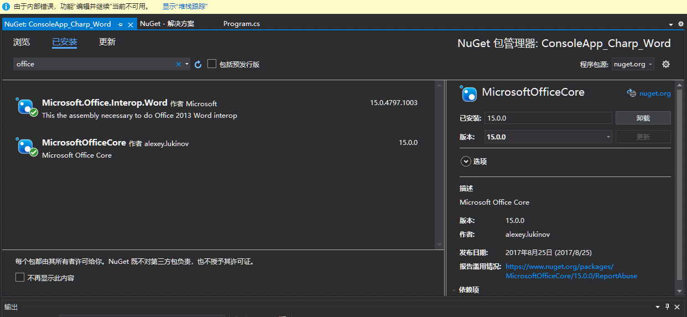687x317 pixels.
Task: Open the 版本 15.0.0 dropdown
Action: (548, 137)
